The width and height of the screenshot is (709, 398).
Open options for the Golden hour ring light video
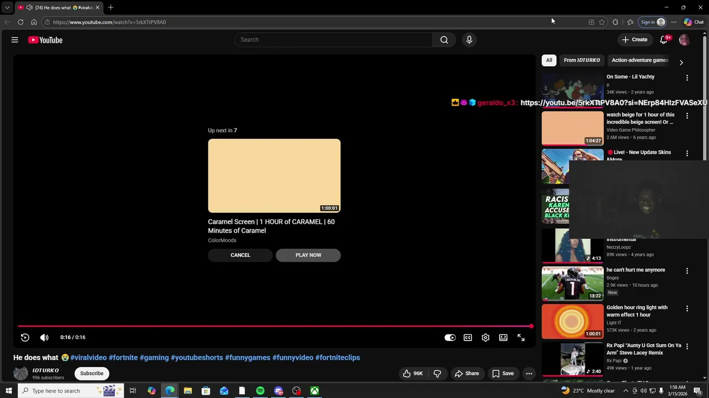tap(687, 308)
